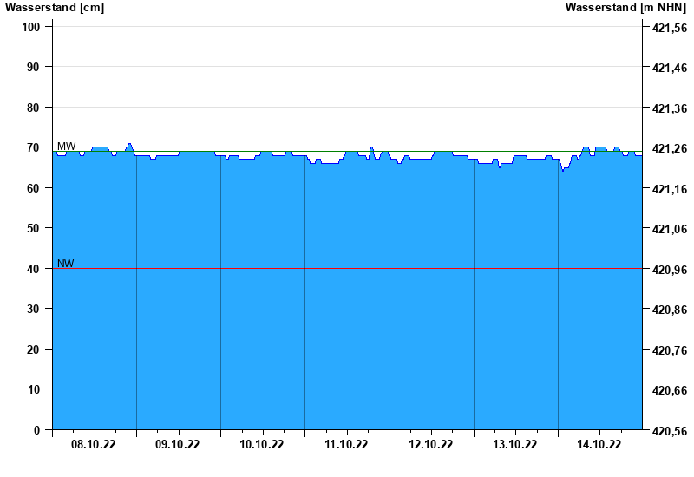Click the 420,56 right axis value

(x=670, y=431)
